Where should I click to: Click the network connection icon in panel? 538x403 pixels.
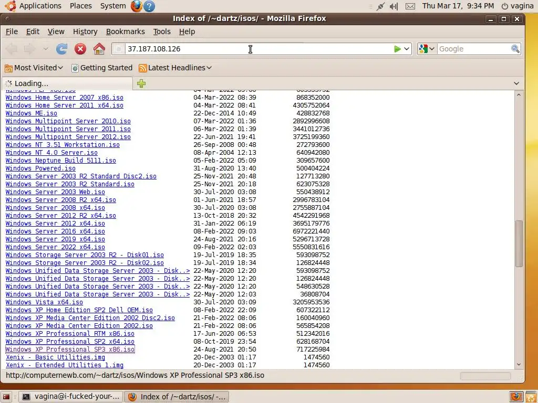[x=380, y=6]
